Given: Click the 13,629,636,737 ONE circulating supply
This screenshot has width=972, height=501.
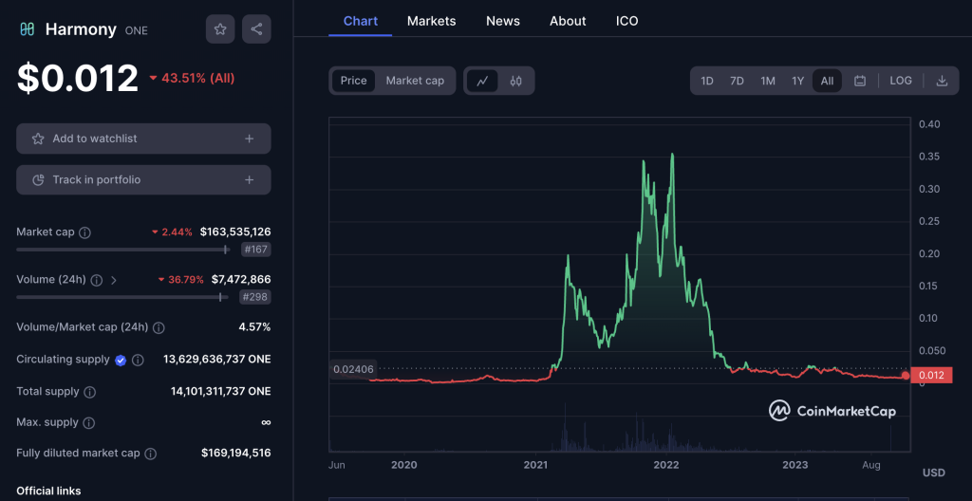Looking at the screenshot, I should point(217,359).
